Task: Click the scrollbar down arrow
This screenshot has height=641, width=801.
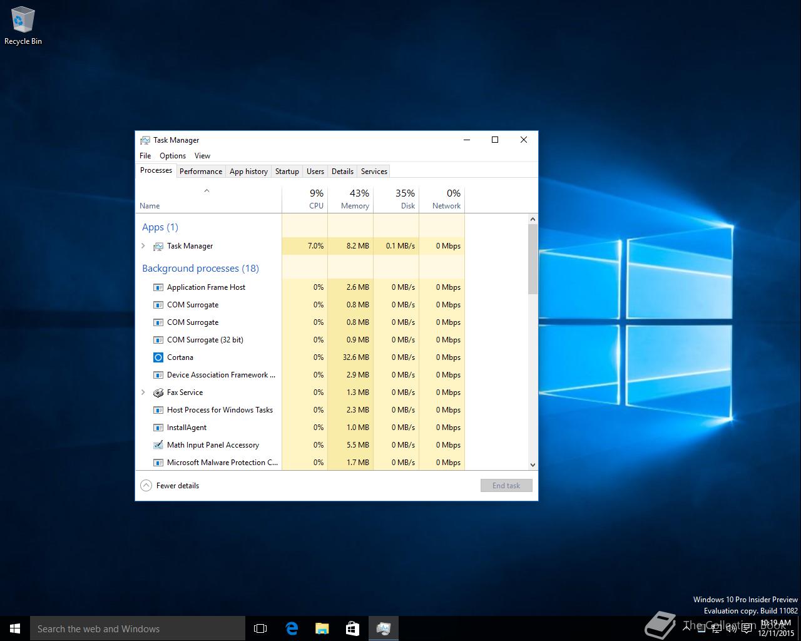Action: click(533, 465)
